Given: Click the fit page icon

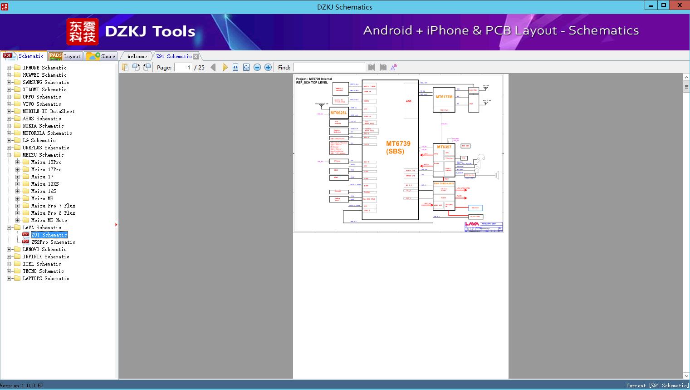Looking at the screenshot, I should 246,67.
